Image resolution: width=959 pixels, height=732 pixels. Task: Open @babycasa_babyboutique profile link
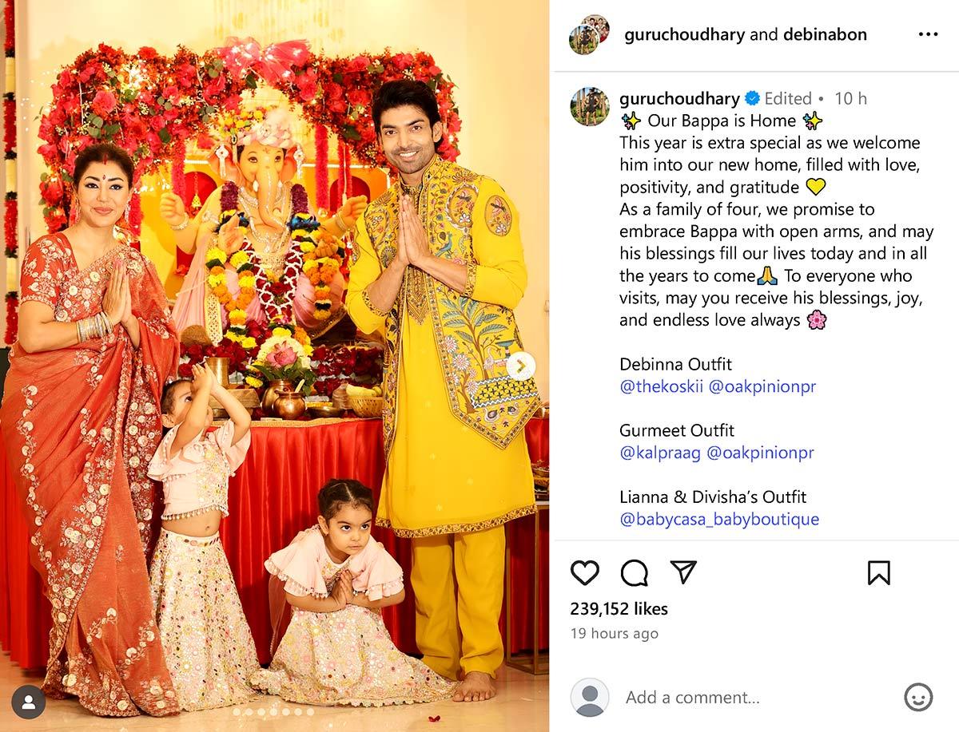click(x=719, y=519)
